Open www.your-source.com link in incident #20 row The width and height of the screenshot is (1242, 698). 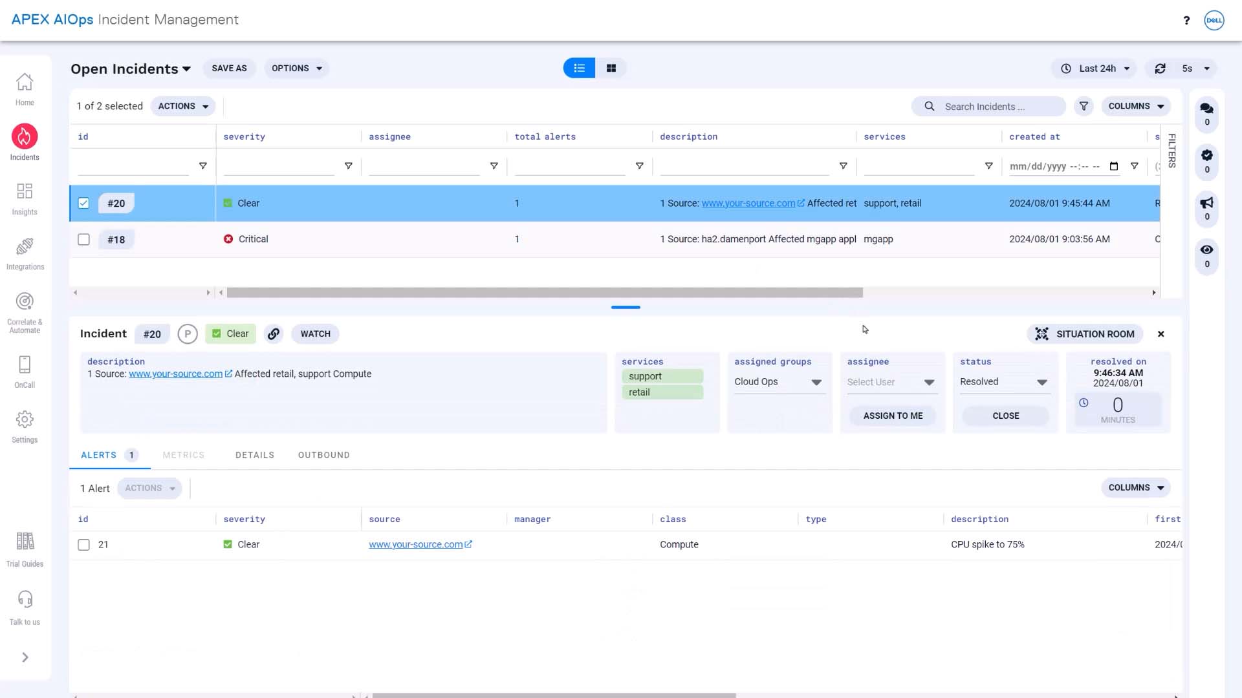(x=748, y=203)
